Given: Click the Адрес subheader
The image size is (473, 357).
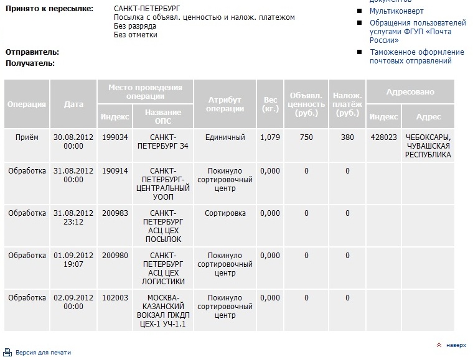Looking at the screenshot, I should click(x=428, y=116).
